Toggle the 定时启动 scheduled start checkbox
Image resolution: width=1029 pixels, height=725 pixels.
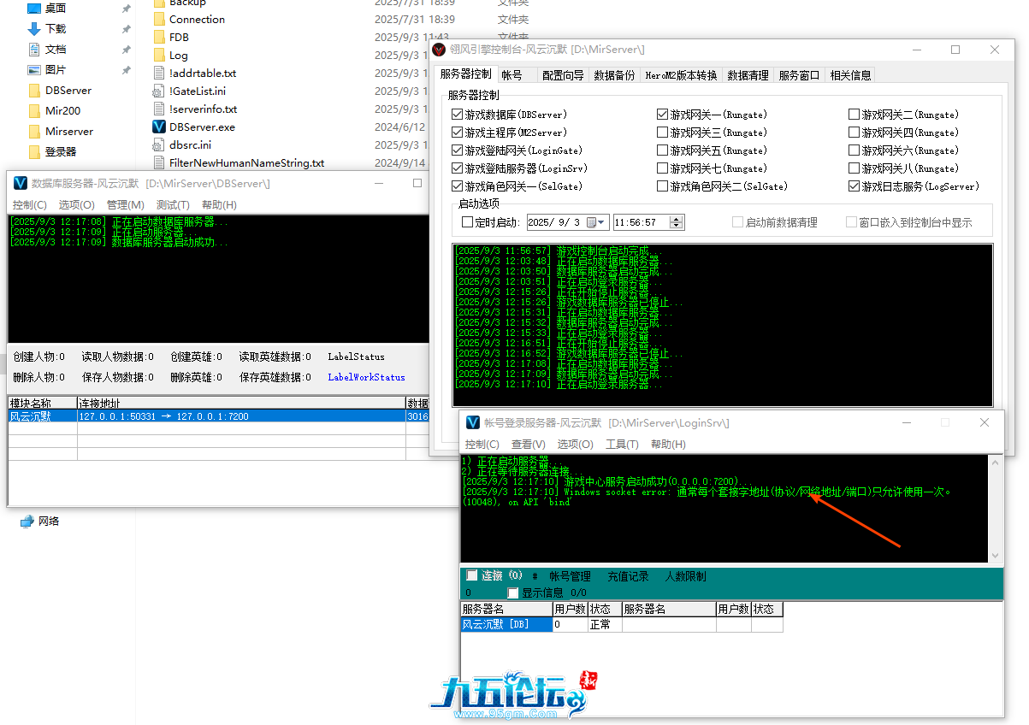(x=467, y=222)
